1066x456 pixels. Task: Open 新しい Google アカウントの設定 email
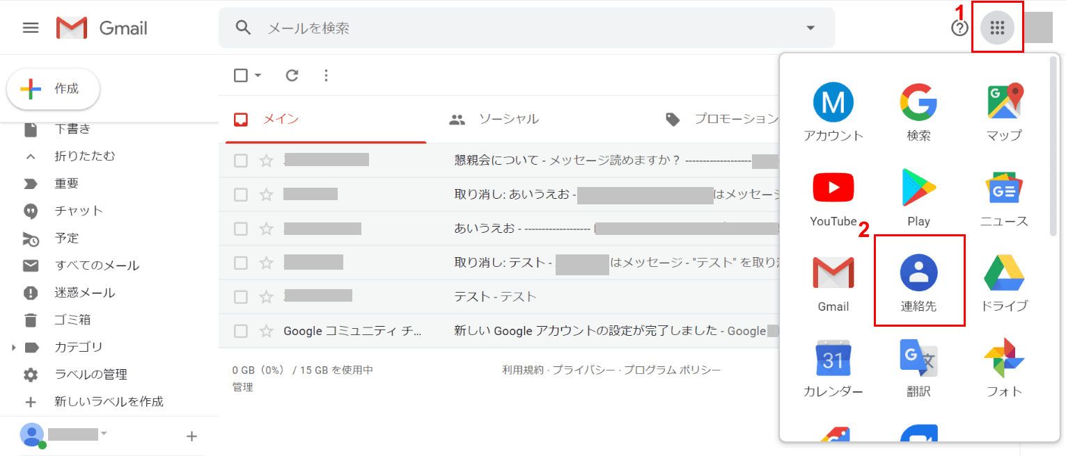(586, 331)
